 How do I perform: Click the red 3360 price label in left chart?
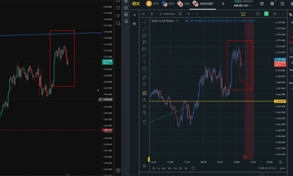point(107,130)
